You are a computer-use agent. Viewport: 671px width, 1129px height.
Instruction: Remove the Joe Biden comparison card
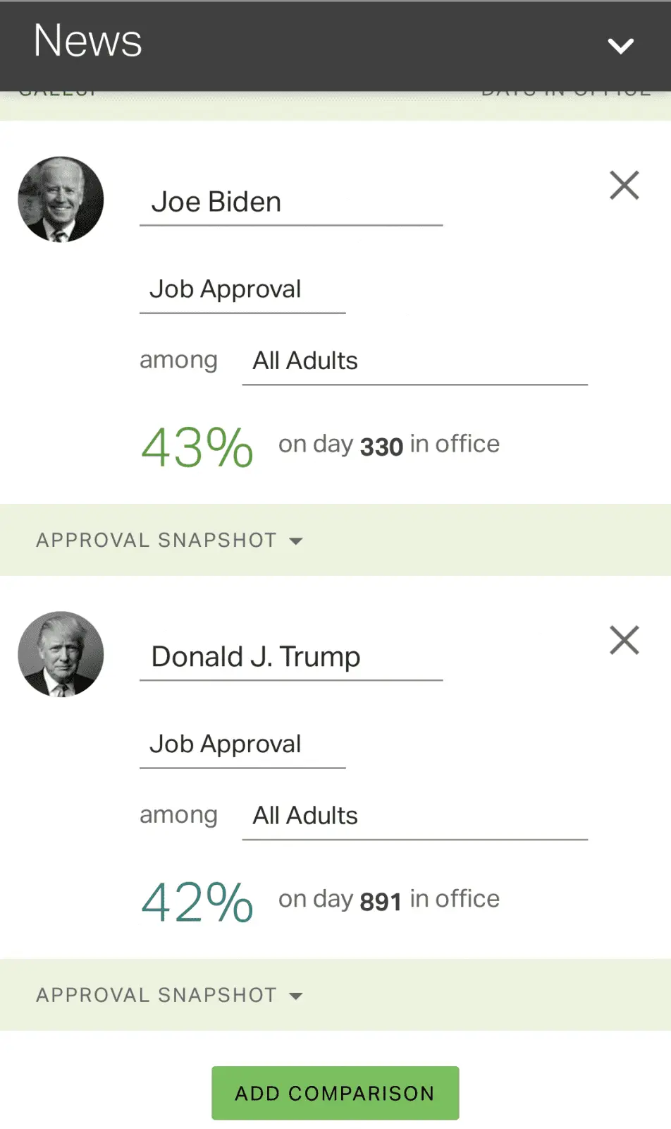pyautogui.click(x=624, y=186)
